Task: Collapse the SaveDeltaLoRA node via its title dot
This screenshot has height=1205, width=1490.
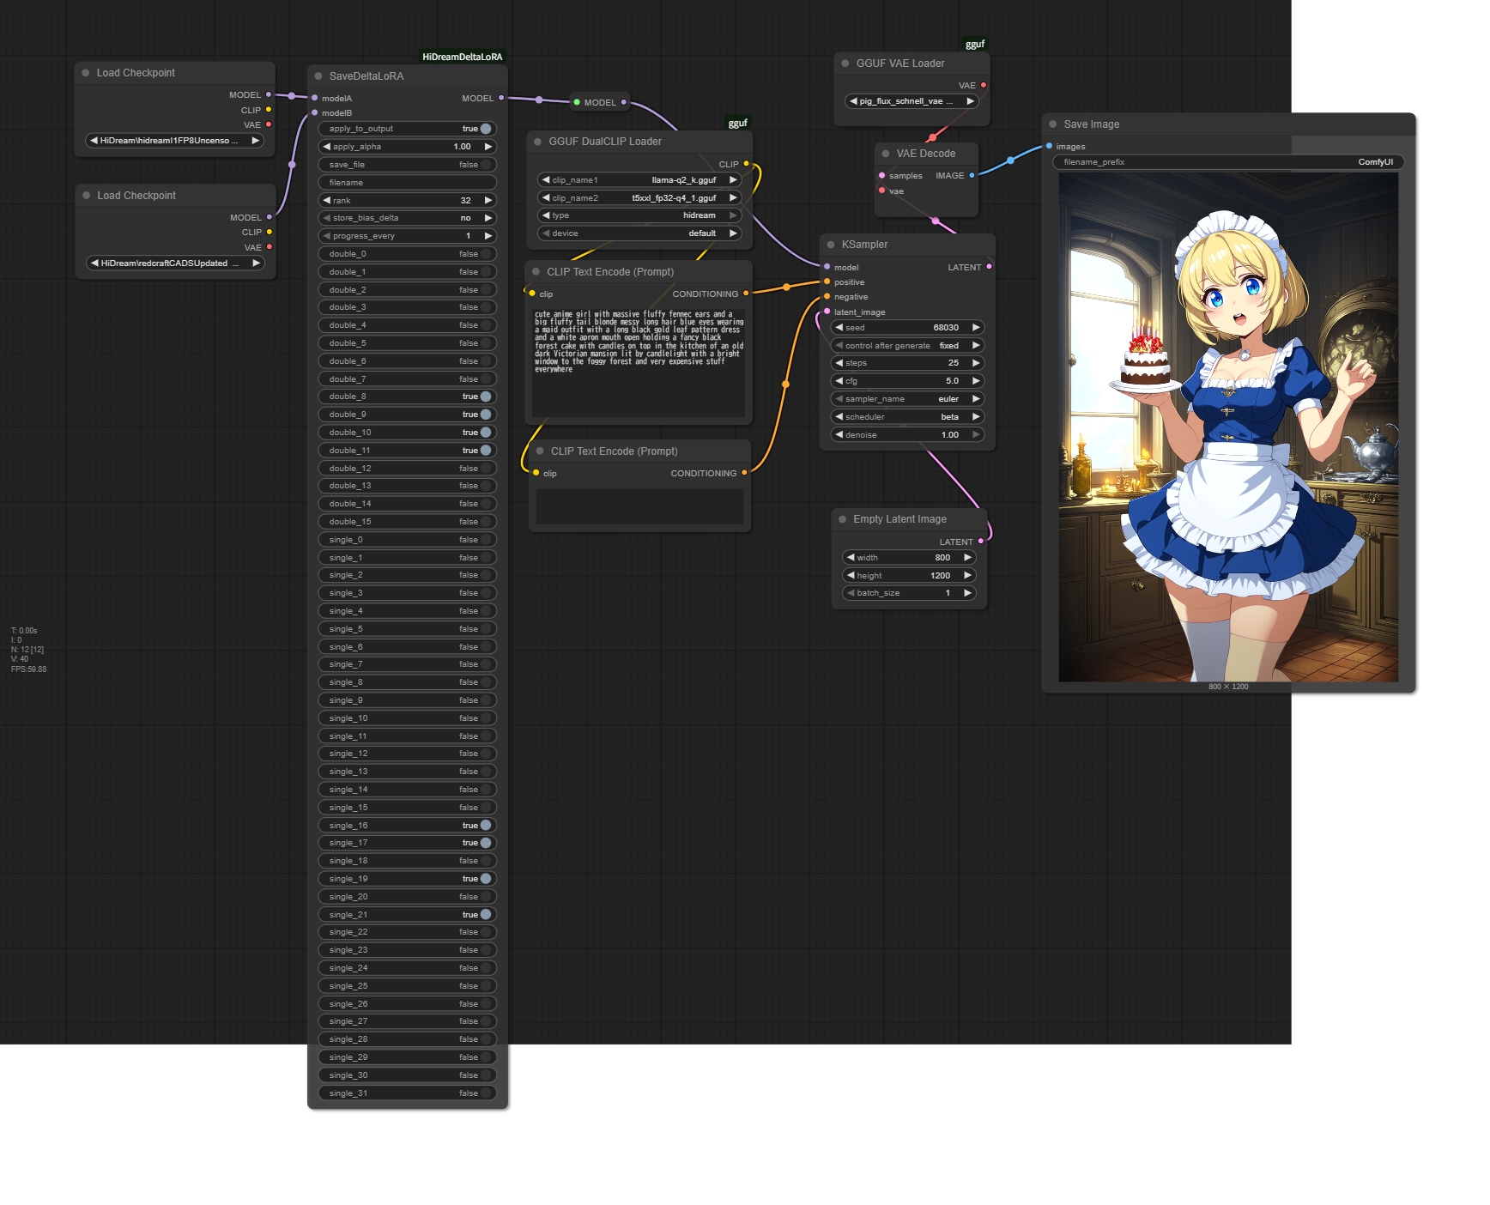Action: (318, 76)
